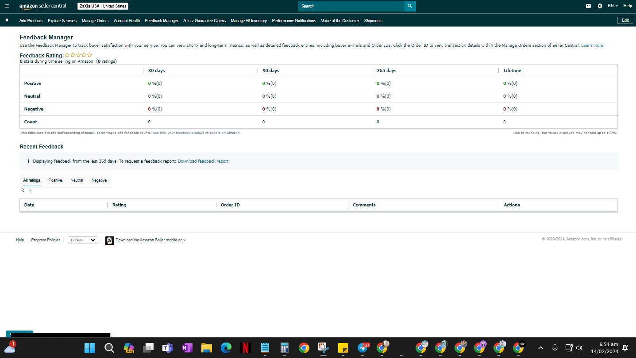Go to previous feedback page arrow

[x=23, y=190]
